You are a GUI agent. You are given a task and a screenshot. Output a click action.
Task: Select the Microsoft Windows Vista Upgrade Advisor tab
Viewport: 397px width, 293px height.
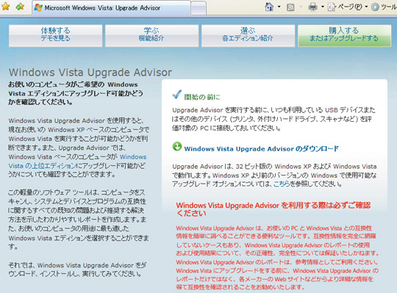point(112,8)
